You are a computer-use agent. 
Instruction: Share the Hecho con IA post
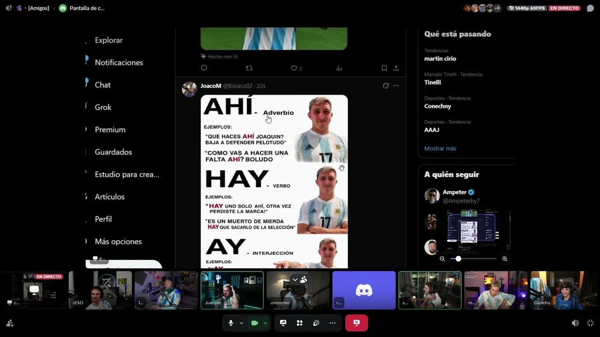tap(396, 68)
